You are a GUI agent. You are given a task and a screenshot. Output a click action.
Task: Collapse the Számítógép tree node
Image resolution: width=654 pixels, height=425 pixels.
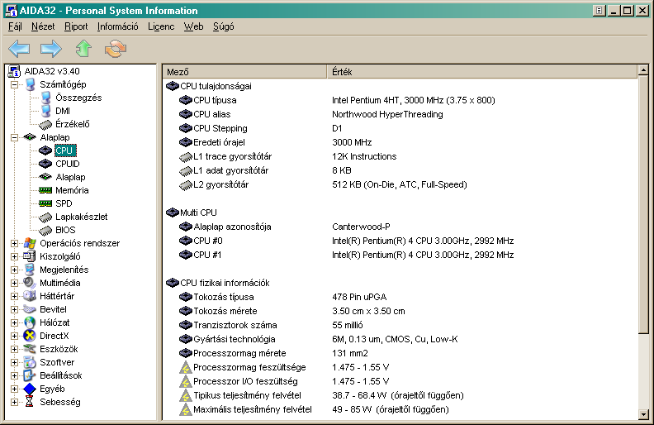coord(14,84)
